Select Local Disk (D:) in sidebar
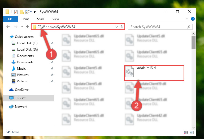Viewport: 204px width, 139px height. pos(27,50)
